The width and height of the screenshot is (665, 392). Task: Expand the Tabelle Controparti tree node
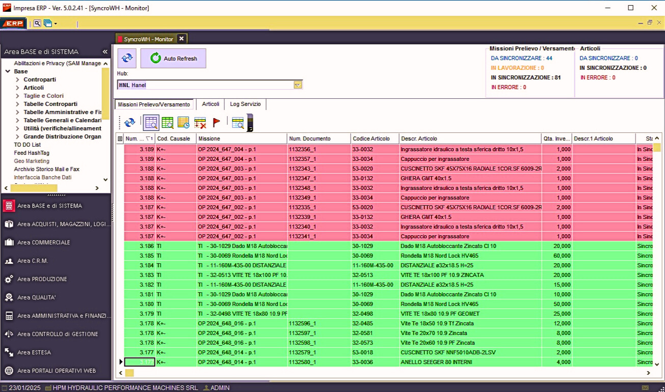(17, 104)
